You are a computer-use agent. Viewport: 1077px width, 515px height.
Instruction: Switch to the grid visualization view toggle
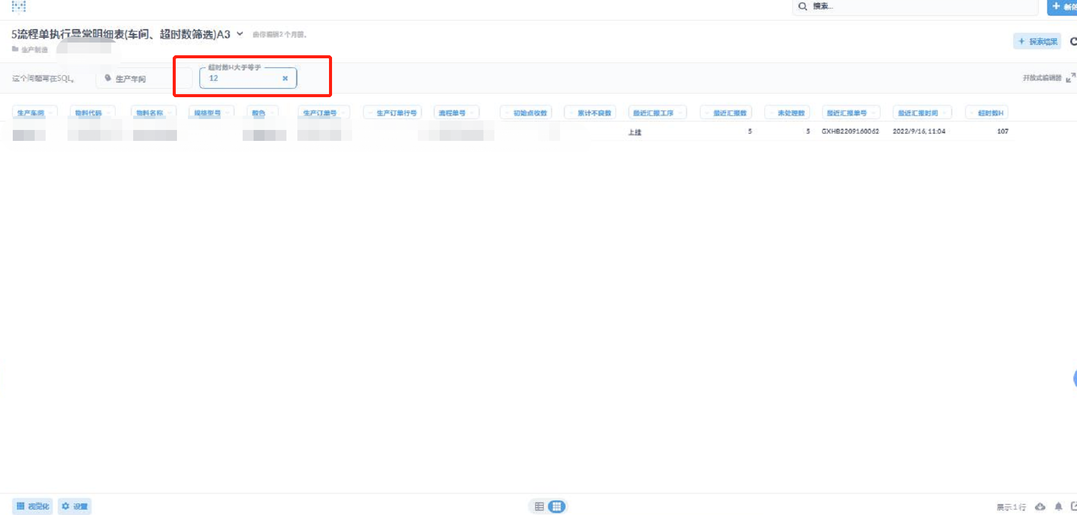click(x=556, y=506)
